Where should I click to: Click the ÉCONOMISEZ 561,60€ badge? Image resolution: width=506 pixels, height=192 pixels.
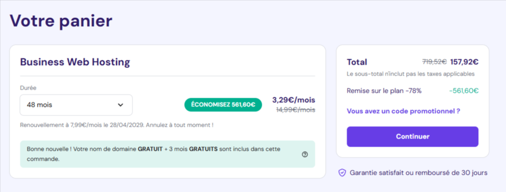coord(223,105)
